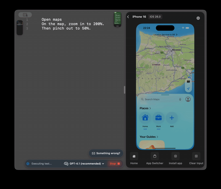Tap the Add link under Work

click(x=158, y=129)
